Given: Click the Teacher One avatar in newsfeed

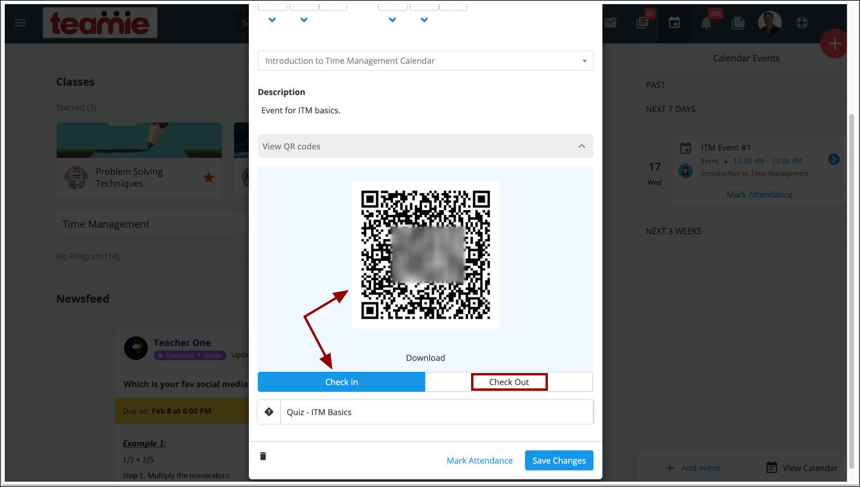Looking at the screenshot, I should point(136,348).
